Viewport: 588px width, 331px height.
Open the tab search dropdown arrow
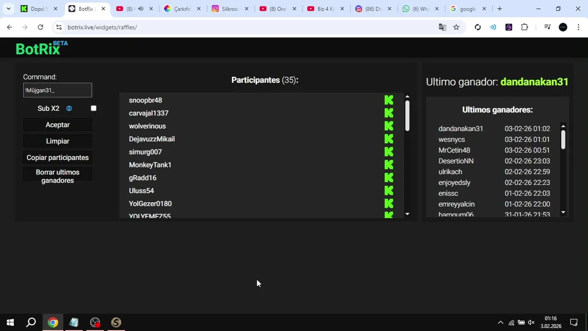click(8, 9)
